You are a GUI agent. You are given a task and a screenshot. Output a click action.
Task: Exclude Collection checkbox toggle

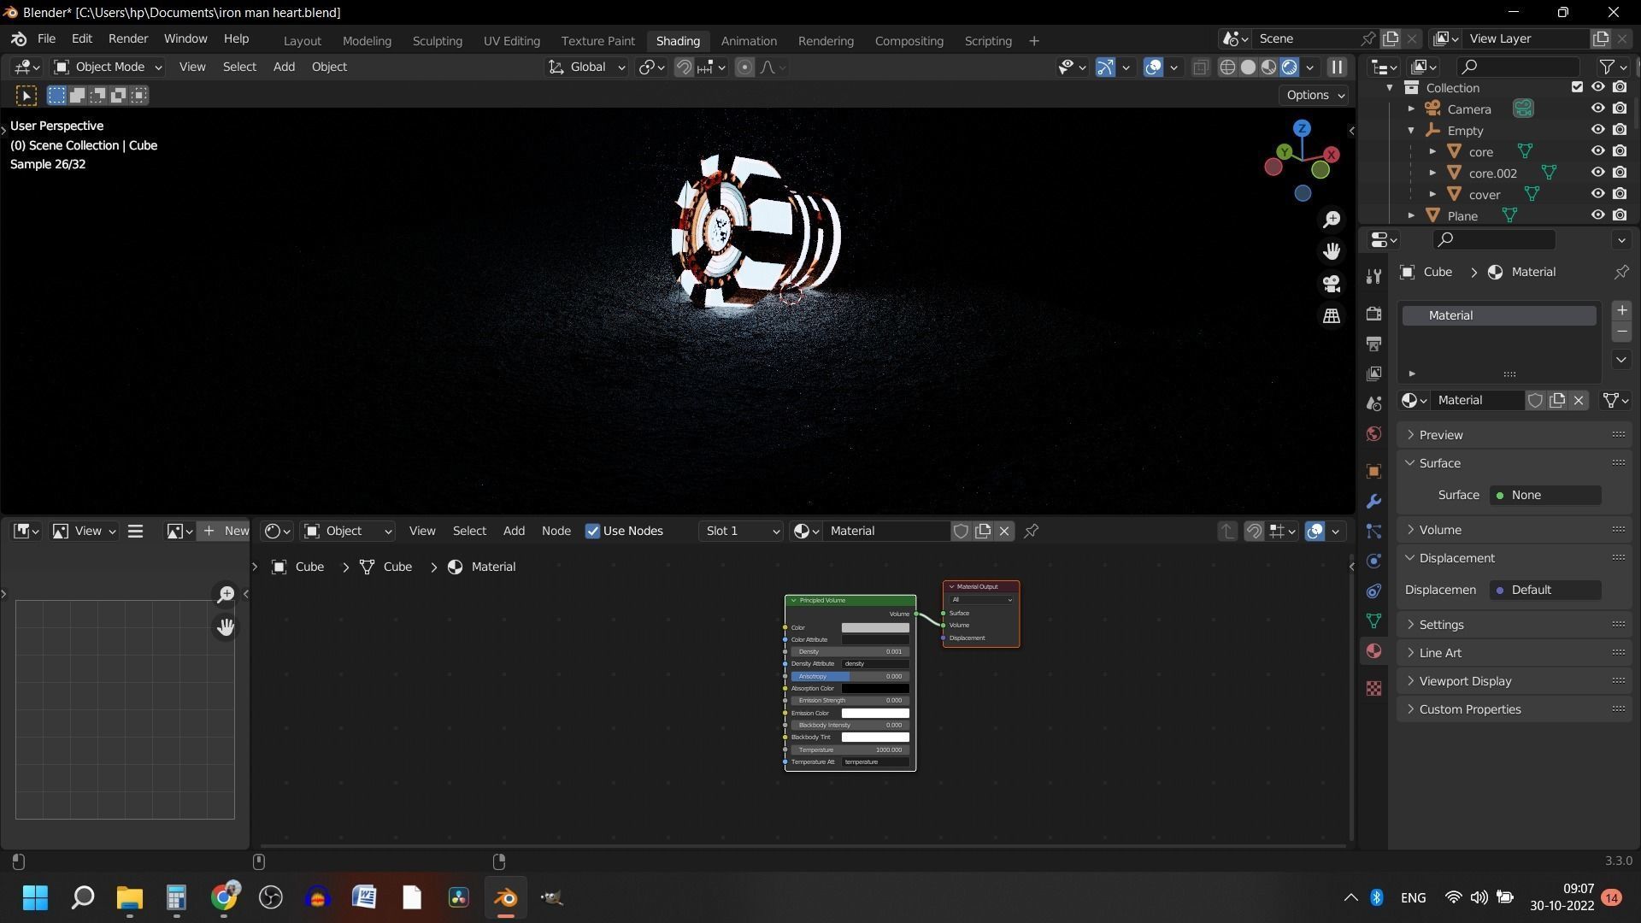point(1577,87)
